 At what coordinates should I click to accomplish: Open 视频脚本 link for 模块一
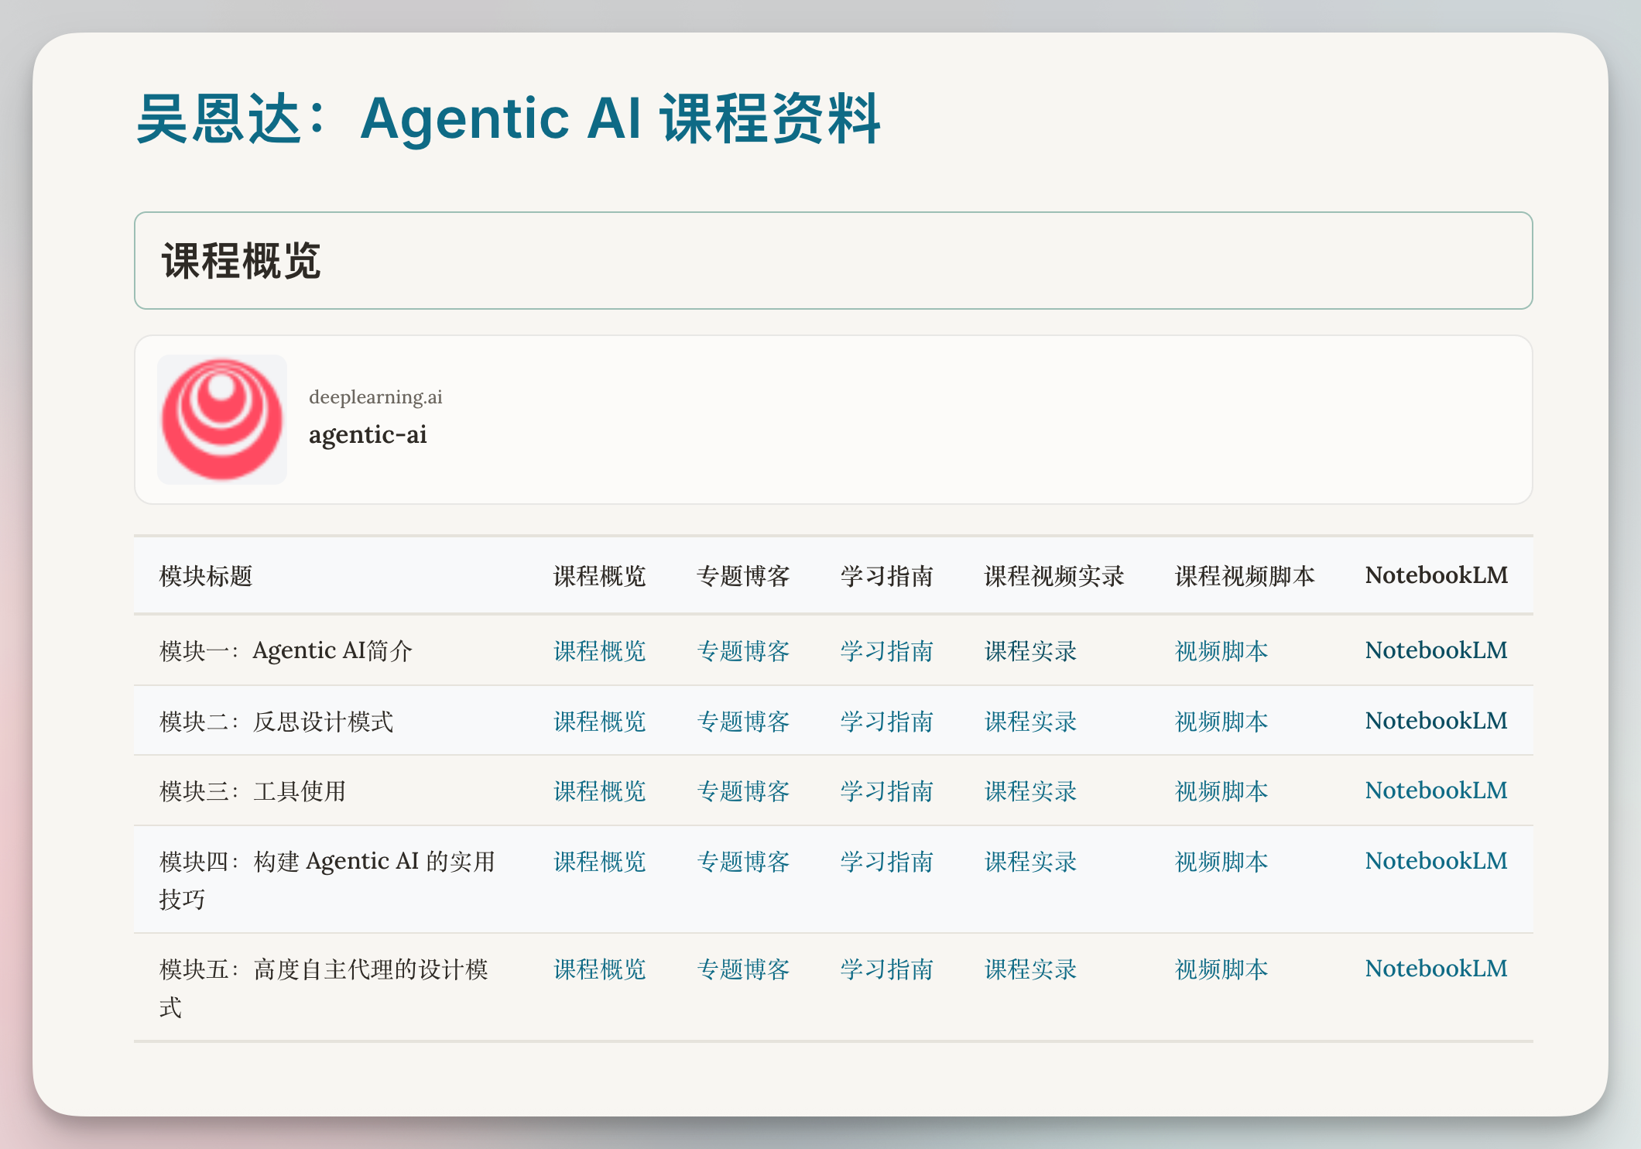tap(1221, 651)
